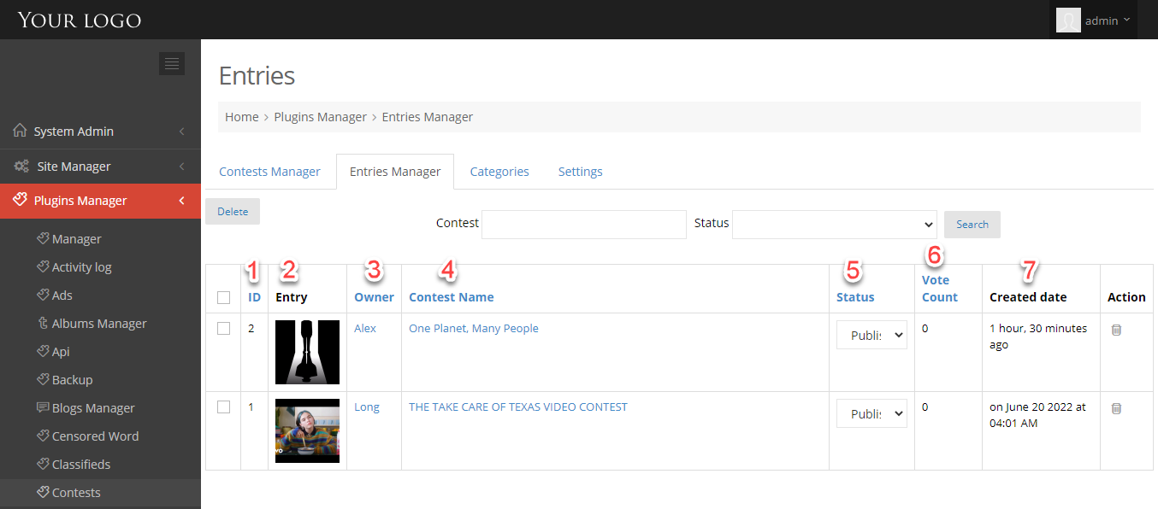Click the icon beside Albums Manager
This screenshot has width=1158, height=509.
point(43,323)
